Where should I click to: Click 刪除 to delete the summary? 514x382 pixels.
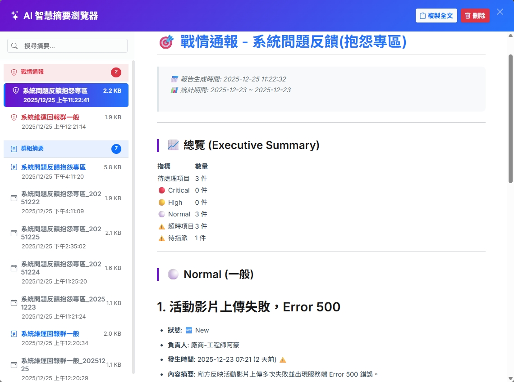coord(475,15)
